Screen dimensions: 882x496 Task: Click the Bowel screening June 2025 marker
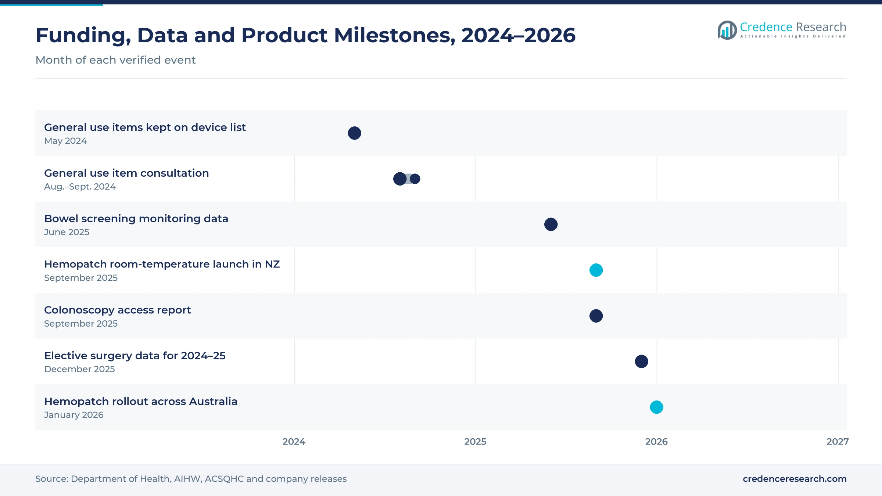(551, 224)
